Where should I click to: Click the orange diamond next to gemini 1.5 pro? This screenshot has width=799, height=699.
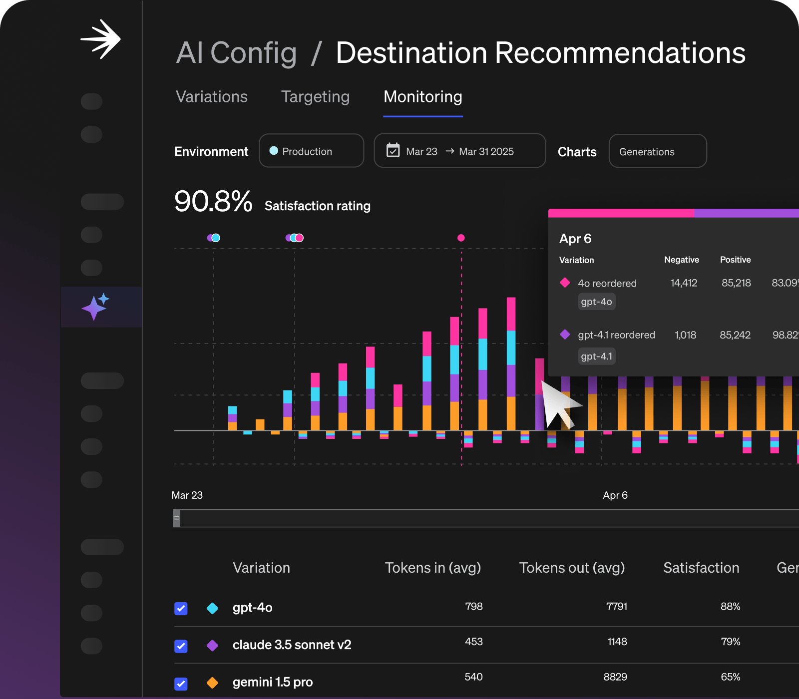(x=212, y=683)
